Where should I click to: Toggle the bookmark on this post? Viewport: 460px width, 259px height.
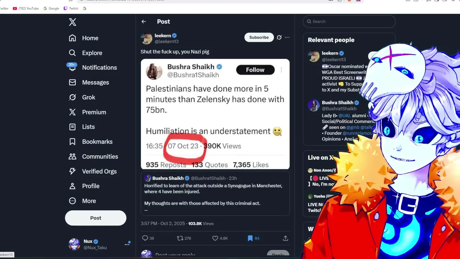[250, 238]
